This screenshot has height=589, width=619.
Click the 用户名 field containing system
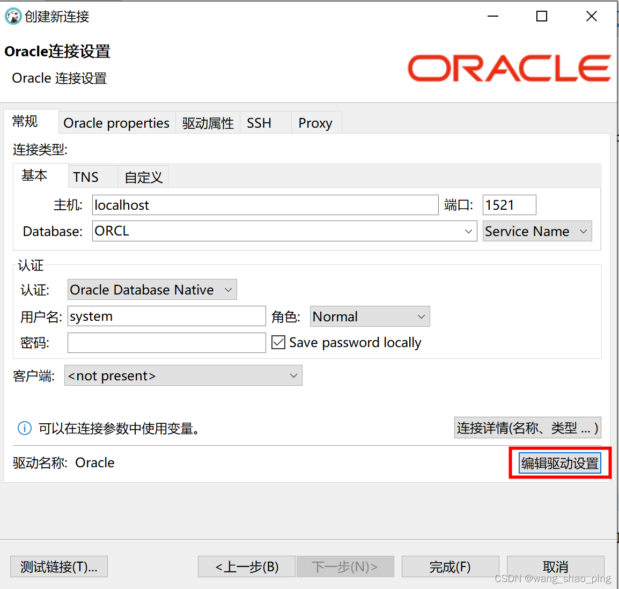(167, 316)
